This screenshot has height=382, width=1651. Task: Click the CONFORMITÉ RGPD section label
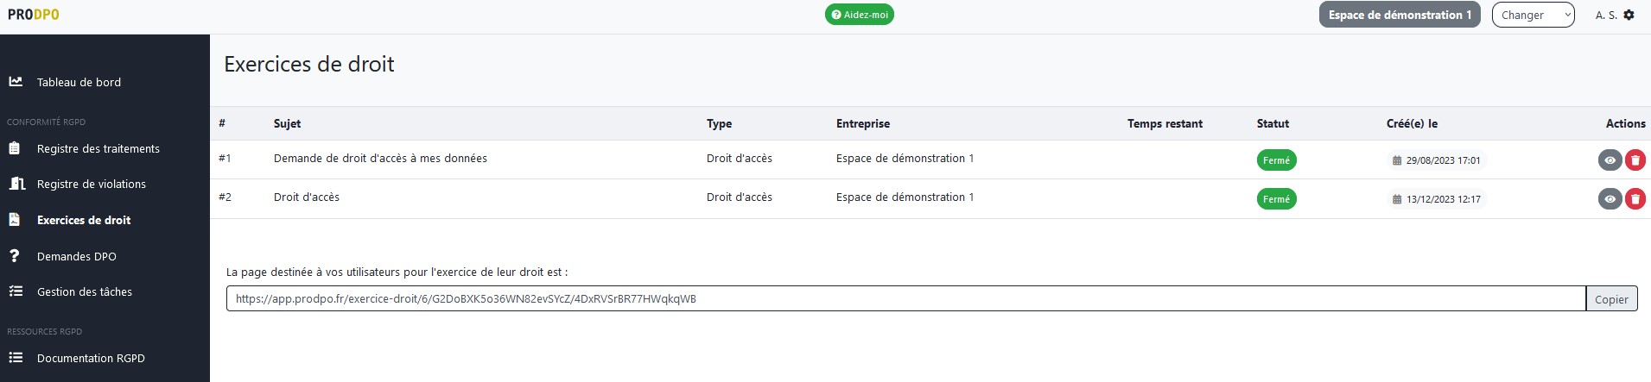[x=46, y=122]
